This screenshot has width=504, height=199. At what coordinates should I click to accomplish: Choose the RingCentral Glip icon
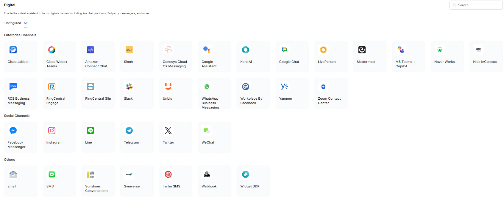[x=90, y=87]
